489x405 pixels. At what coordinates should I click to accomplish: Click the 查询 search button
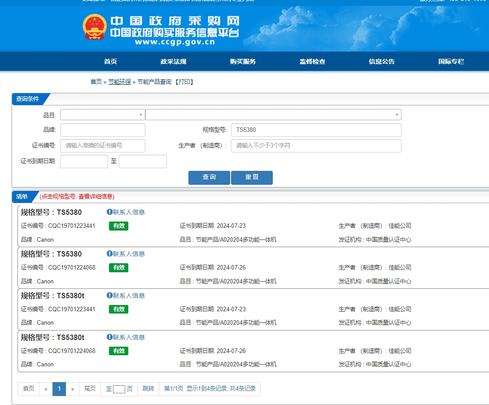(209, 178)
